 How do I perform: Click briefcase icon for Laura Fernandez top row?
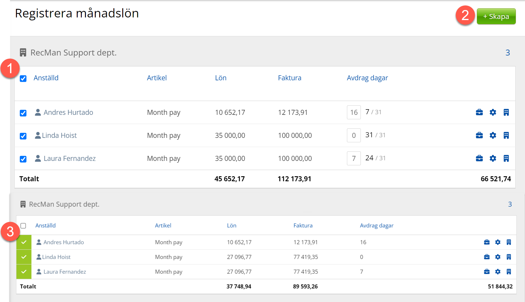coord(479,158)
